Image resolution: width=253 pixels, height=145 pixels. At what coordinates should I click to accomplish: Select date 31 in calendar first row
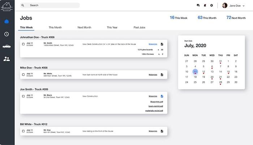coord(220,61)
